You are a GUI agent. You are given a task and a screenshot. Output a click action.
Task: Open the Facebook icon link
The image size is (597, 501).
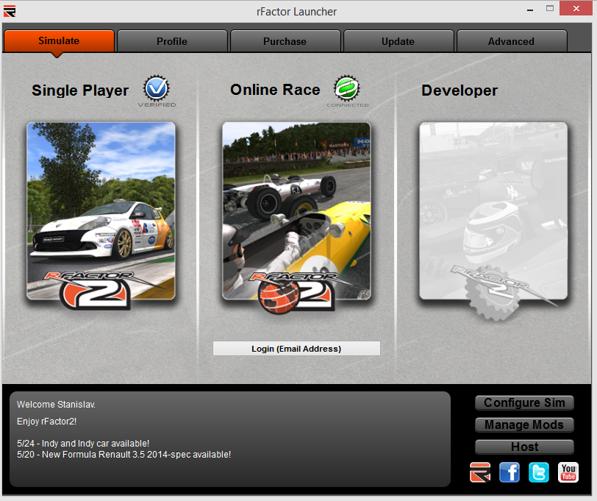pos(510,472)
